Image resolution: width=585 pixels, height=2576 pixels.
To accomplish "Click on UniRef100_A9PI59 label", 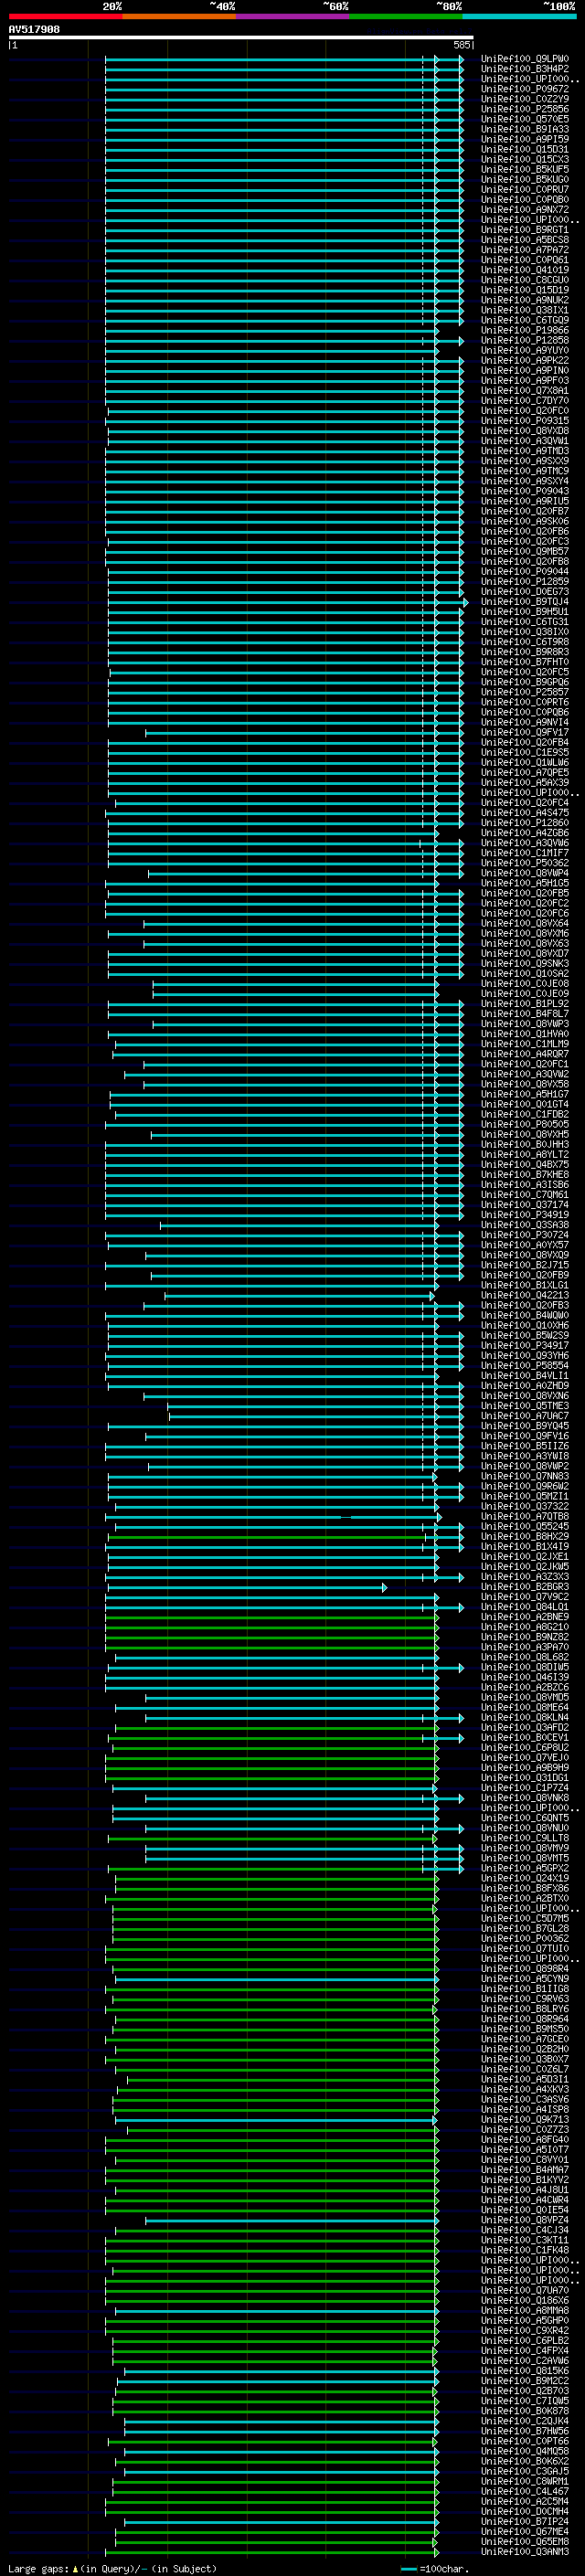I will 525,139.
